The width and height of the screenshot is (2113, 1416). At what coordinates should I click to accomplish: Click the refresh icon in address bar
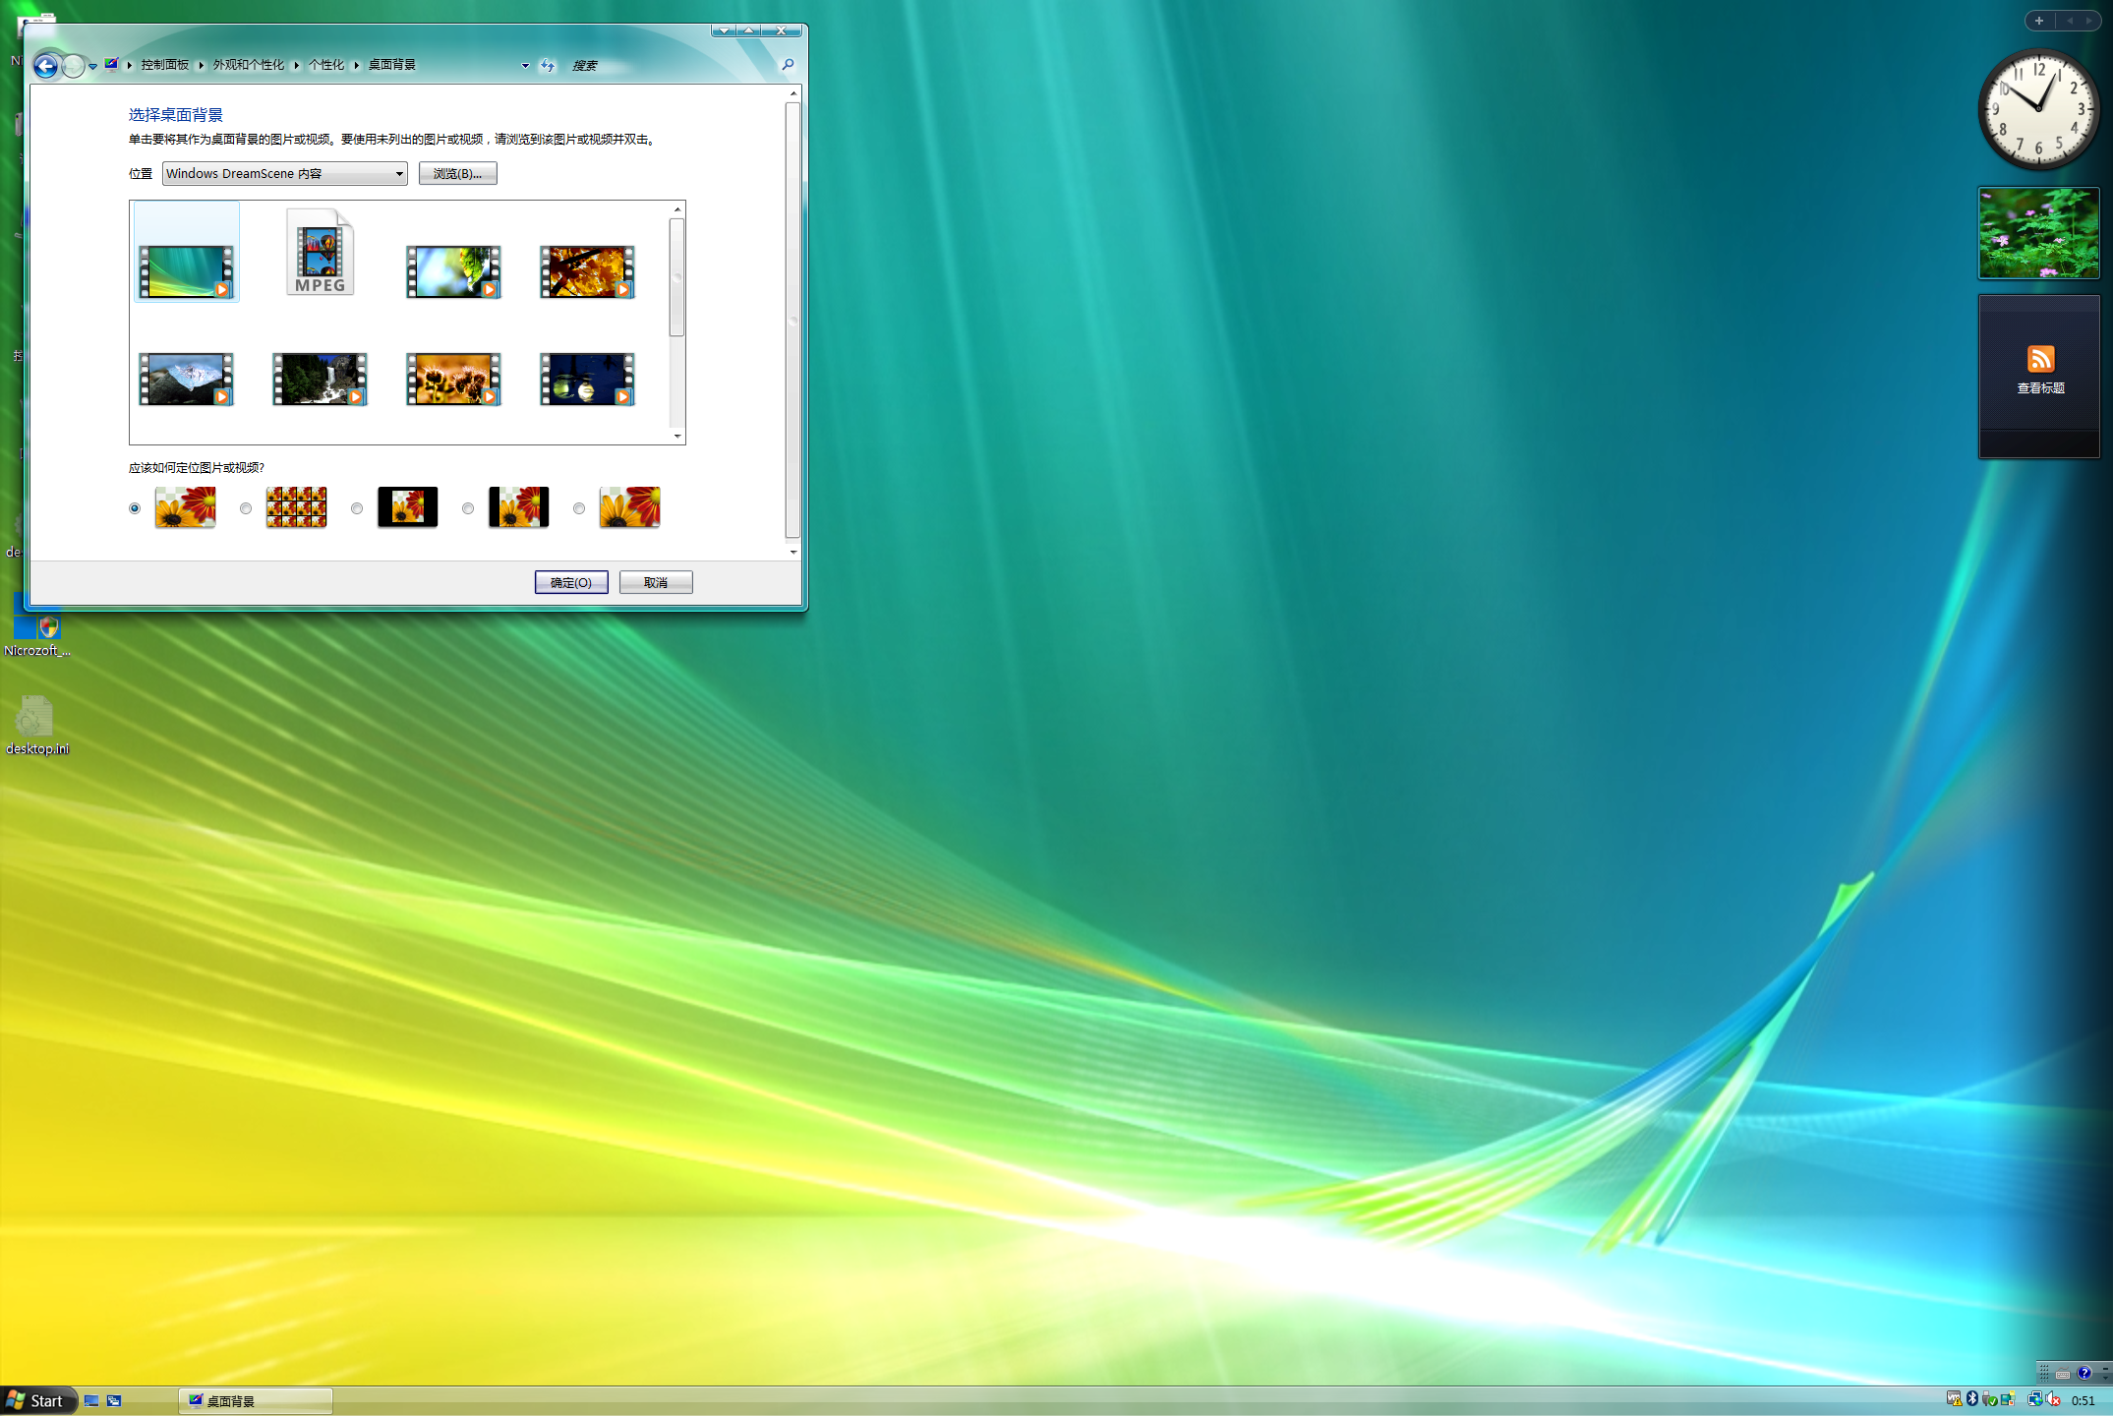click(548, 66)
